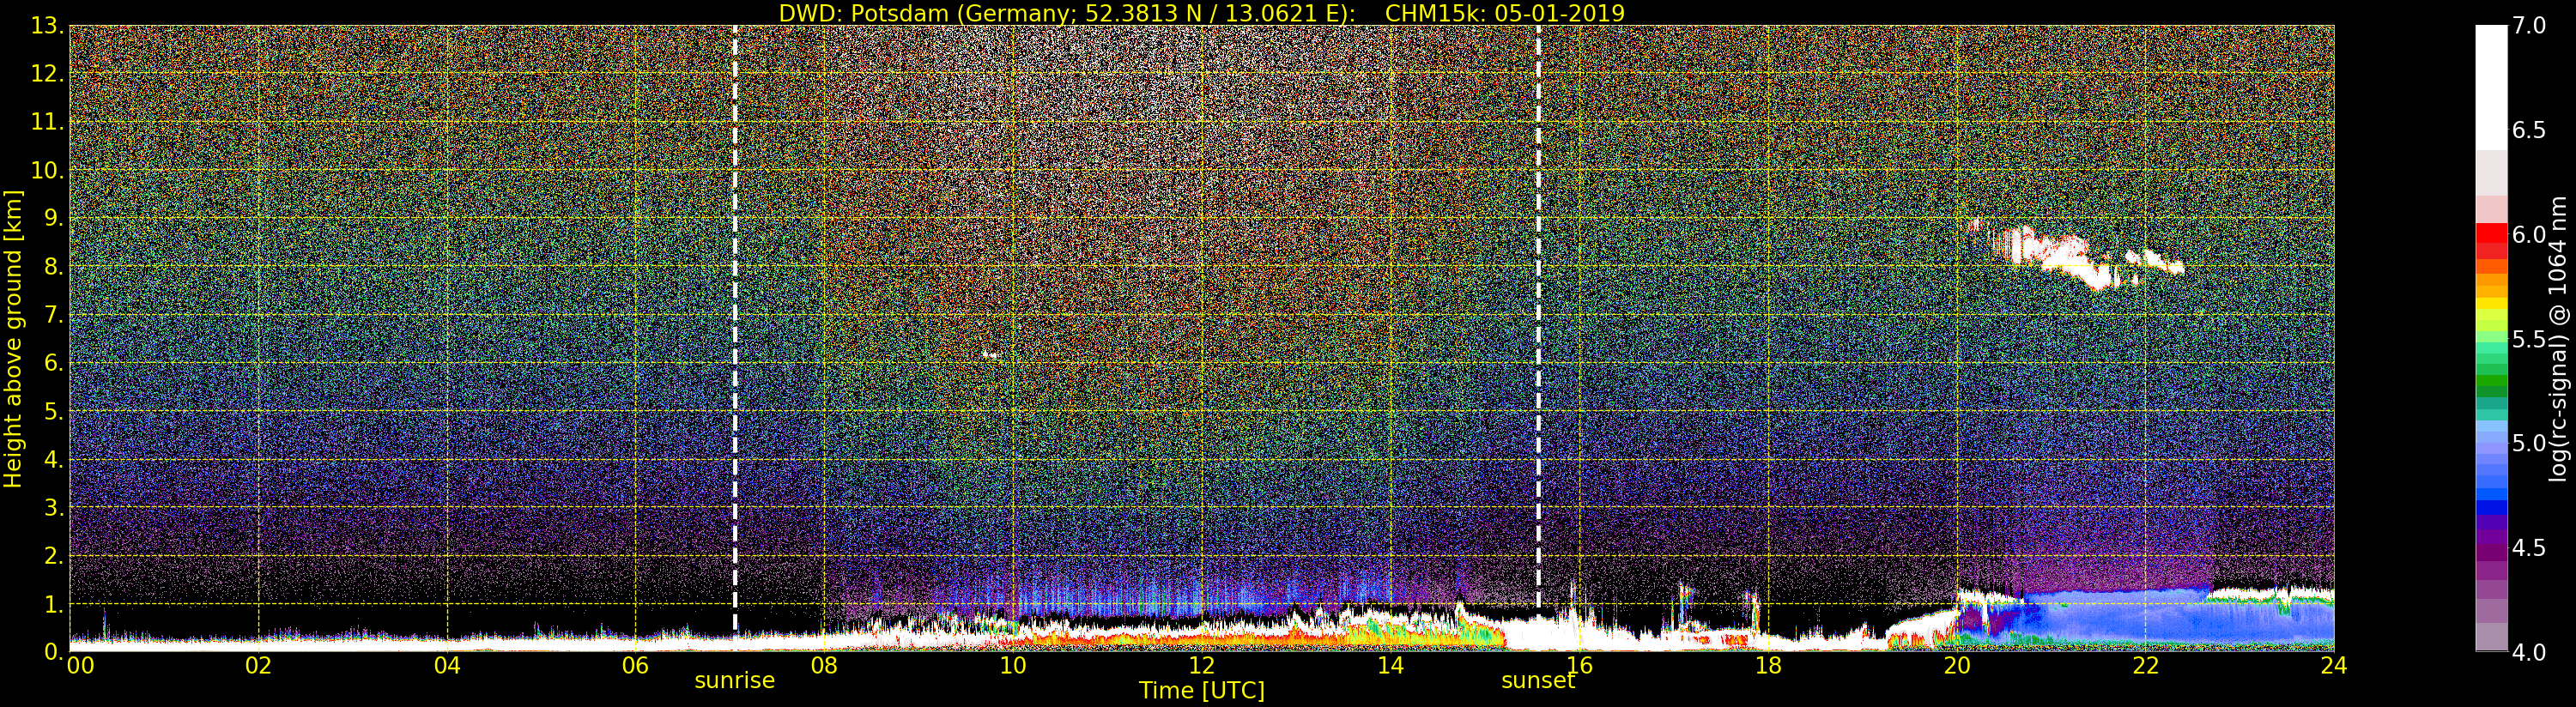Click the colorbar tick label '6.5'
The width and height of the screenshot is (2576, 707).
[2529, 130]
